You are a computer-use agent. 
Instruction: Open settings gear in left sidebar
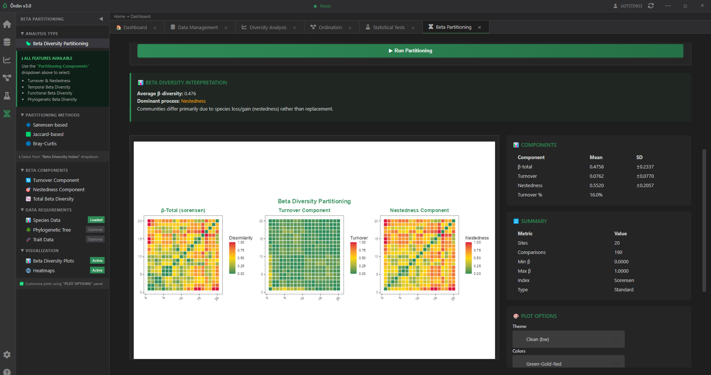coord(7,355)
